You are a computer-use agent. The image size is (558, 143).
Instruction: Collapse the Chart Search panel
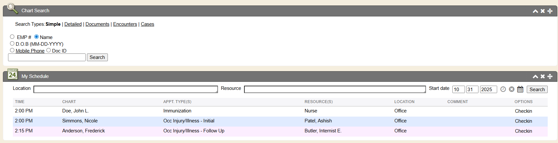(x=535, y=11)
